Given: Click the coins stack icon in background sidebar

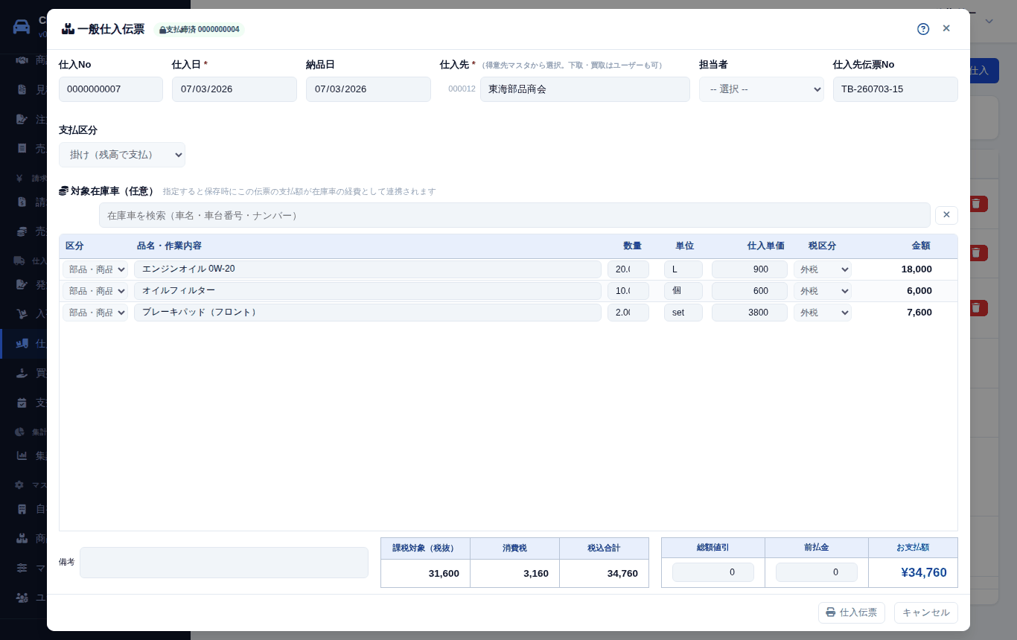Looking at the screenshot, I should pyautogui.click(x=22, y=231).
